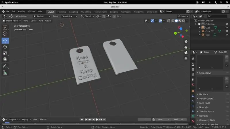230x129 pixels.
Task: Open the View Layer properties tab
Action: (x=193, y=75)
